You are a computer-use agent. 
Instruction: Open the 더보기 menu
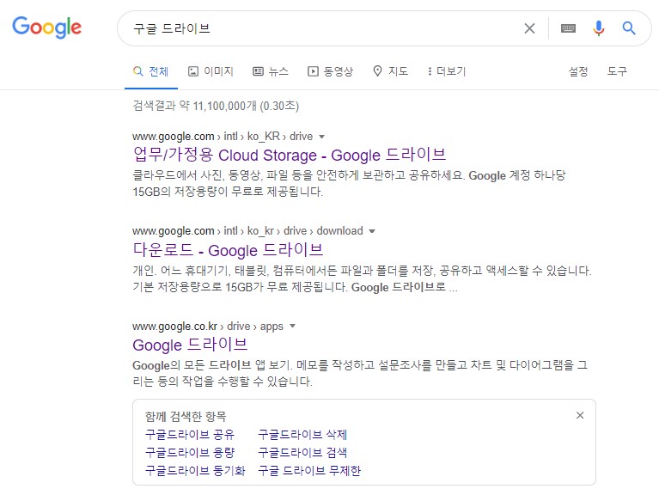(447, 71)
